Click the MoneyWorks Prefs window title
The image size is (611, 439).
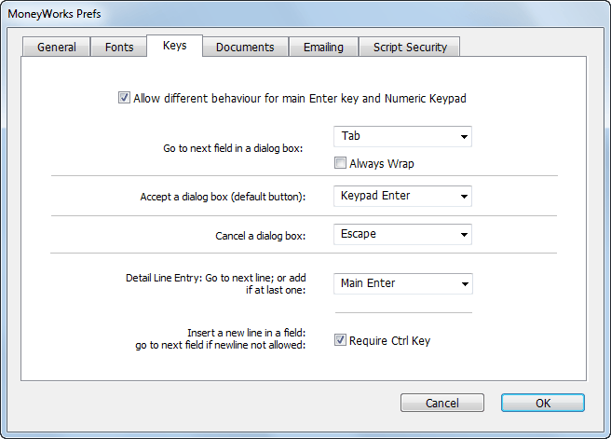(x=54, y=14)
